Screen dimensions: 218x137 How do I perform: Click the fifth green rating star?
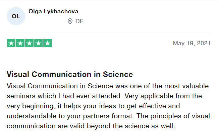click(x=48, y=43)
